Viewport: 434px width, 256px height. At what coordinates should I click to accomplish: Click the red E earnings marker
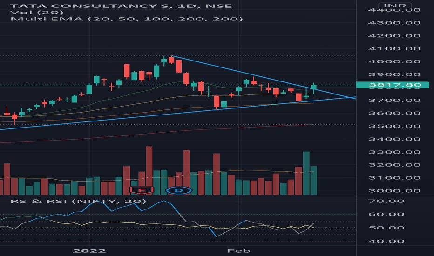click(142, 190)
